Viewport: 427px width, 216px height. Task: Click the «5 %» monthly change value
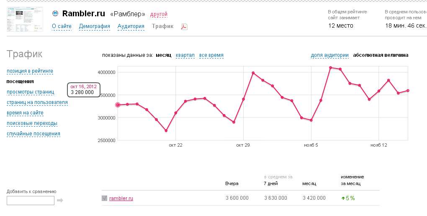point(348,198)
